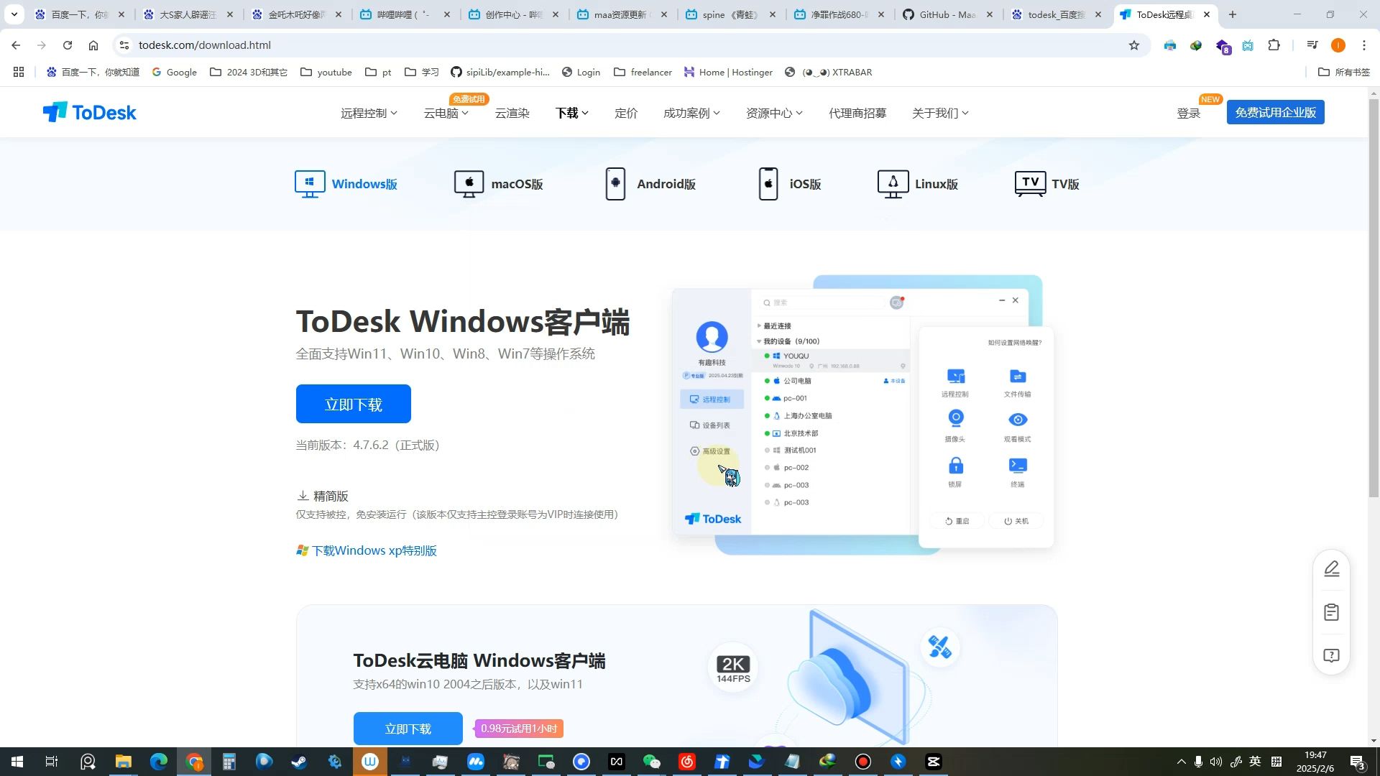Open browser extensions puzzle icon
1380x776 pixels.
tap(1274, 45)
